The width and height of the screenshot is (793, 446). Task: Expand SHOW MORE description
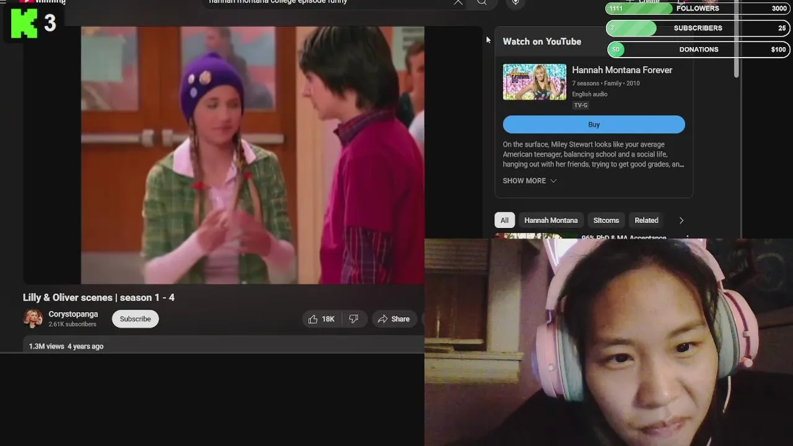[x=530, y=181]
